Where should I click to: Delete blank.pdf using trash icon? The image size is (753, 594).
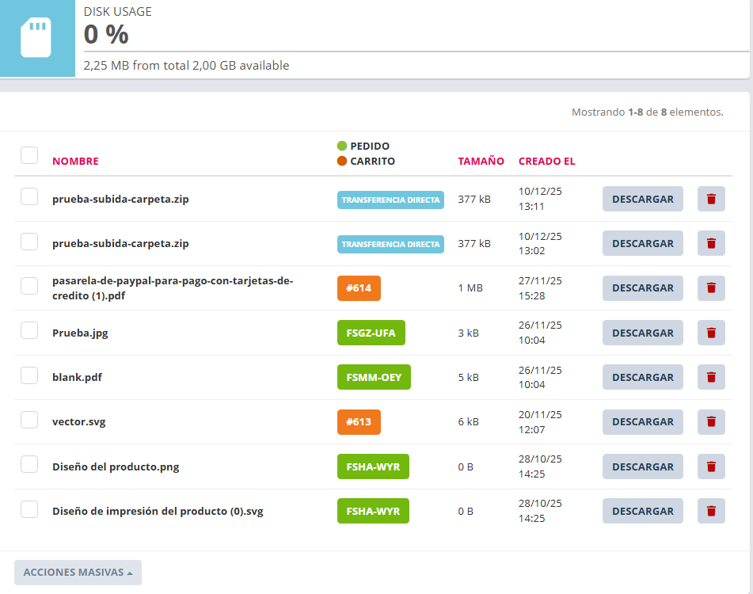pos(710,377)
